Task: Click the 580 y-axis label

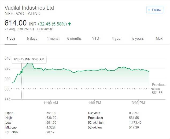Action: (x=7, y=89)
